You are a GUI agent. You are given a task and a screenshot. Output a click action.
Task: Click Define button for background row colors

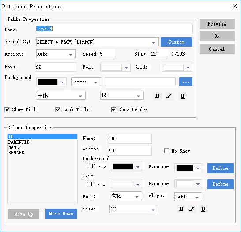(x=221, y=168)
